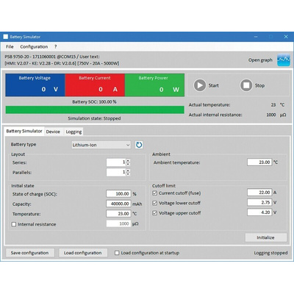Click the initial Temperature input field
The image size is (294, 294).
118,214
